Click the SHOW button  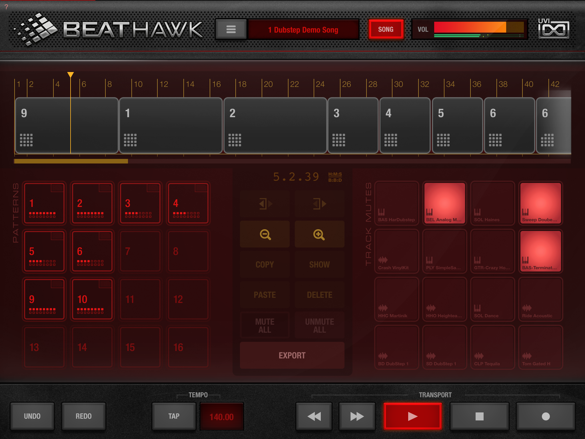coord(319,264)
